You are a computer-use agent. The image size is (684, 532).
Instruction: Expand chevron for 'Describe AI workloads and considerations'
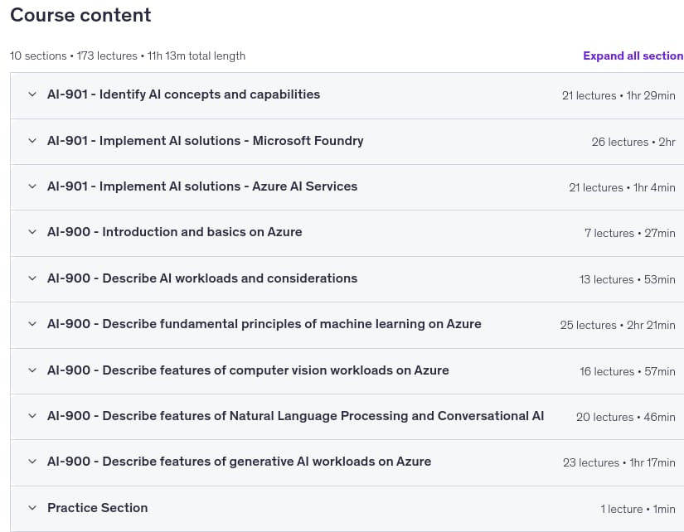pyautogui.click(x=32, y=278)
